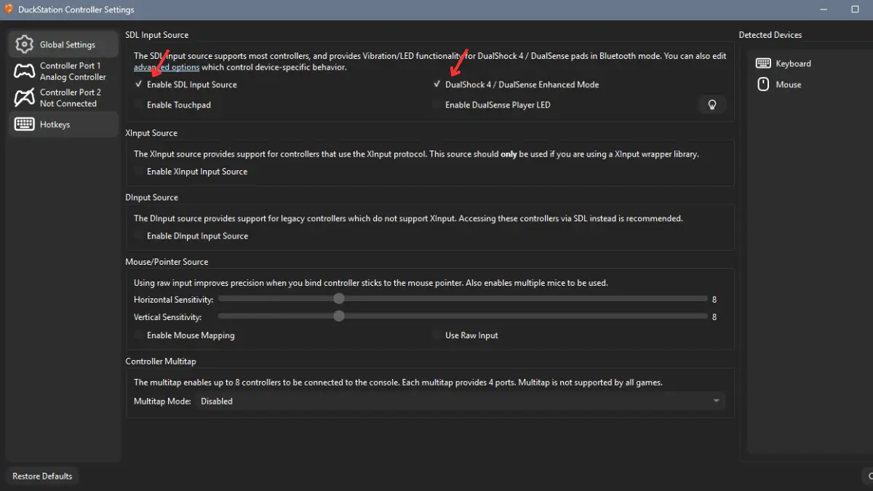This screenshot has width=873, height=491.
Task: Click the DuckStation Controller Settings title text
Action: point(76,9)
